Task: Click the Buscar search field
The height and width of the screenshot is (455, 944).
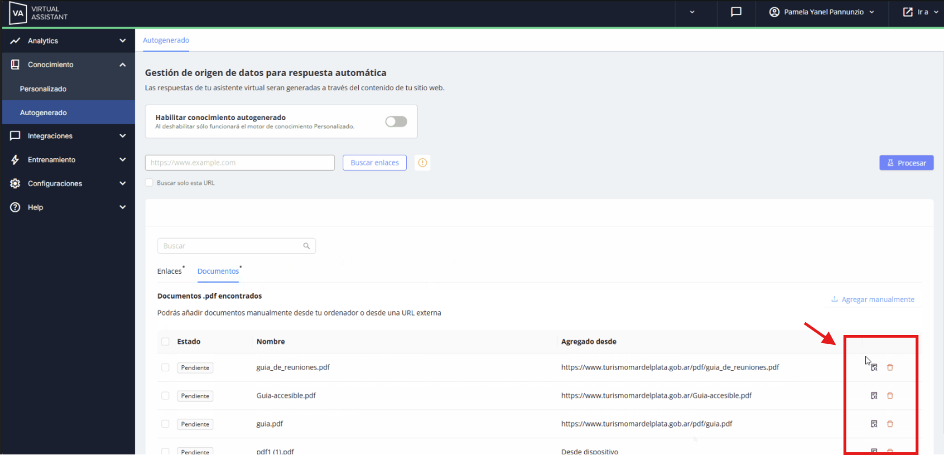Action: (236, 246)
